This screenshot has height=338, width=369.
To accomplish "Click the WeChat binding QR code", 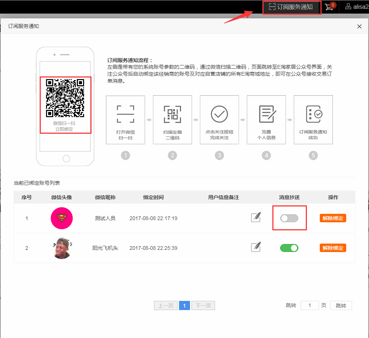I will coord(65,98).
